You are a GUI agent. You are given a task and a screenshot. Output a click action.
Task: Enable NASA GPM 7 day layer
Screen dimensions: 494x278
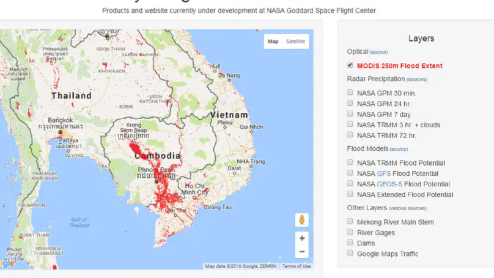(x=350, y=114)
